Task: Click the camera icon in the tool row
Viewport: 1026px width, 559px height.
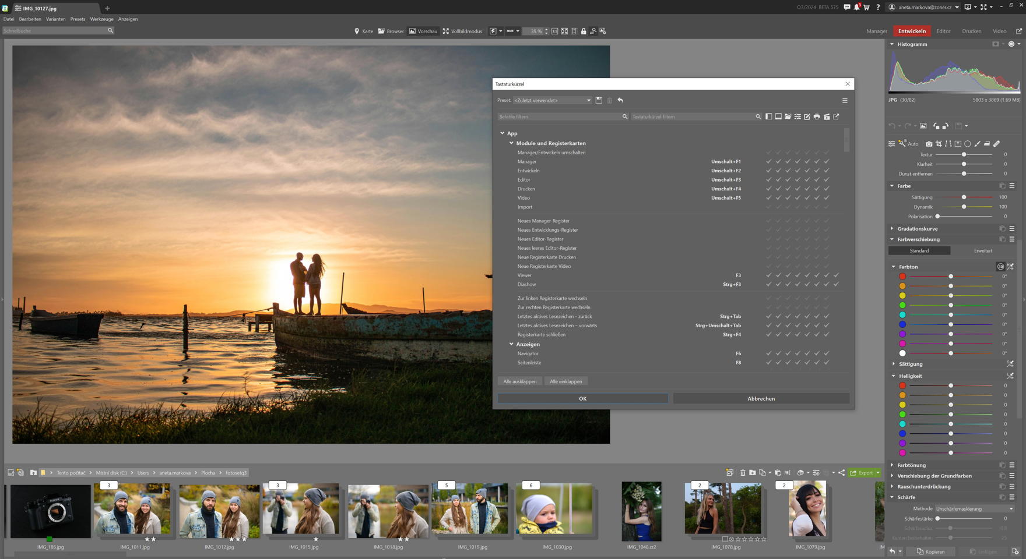Action: [x=929, y=144]
